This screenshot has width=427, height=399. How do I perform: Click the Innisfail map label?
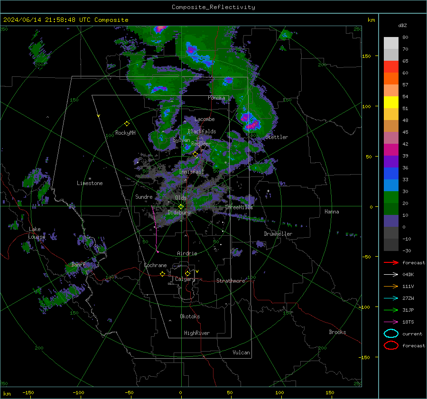tap(192, 172)
